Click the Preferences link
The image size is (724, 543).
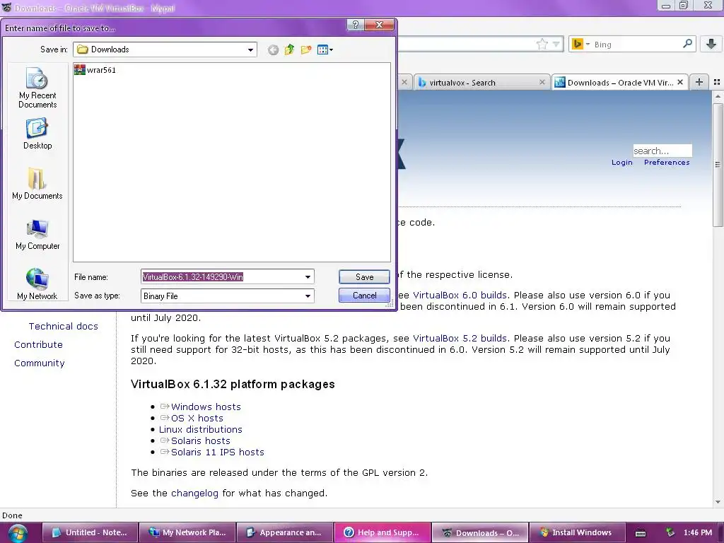pyautogui.click(x=667, y=163)
